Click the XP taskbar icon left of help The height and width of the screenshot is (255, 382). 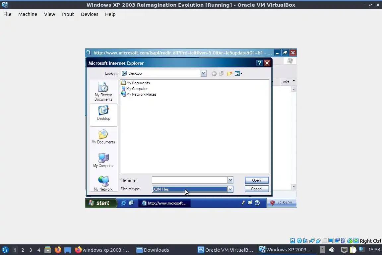point(250,203)
